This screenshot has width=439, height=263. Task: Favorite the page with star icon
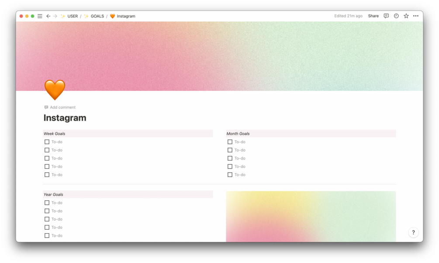point(406,16)
